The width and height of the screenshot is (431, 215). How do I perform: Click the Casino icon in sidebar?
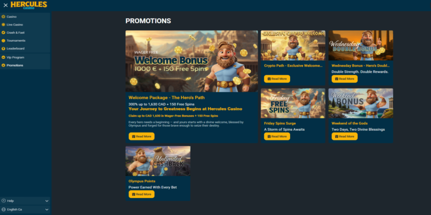point(3,16)
